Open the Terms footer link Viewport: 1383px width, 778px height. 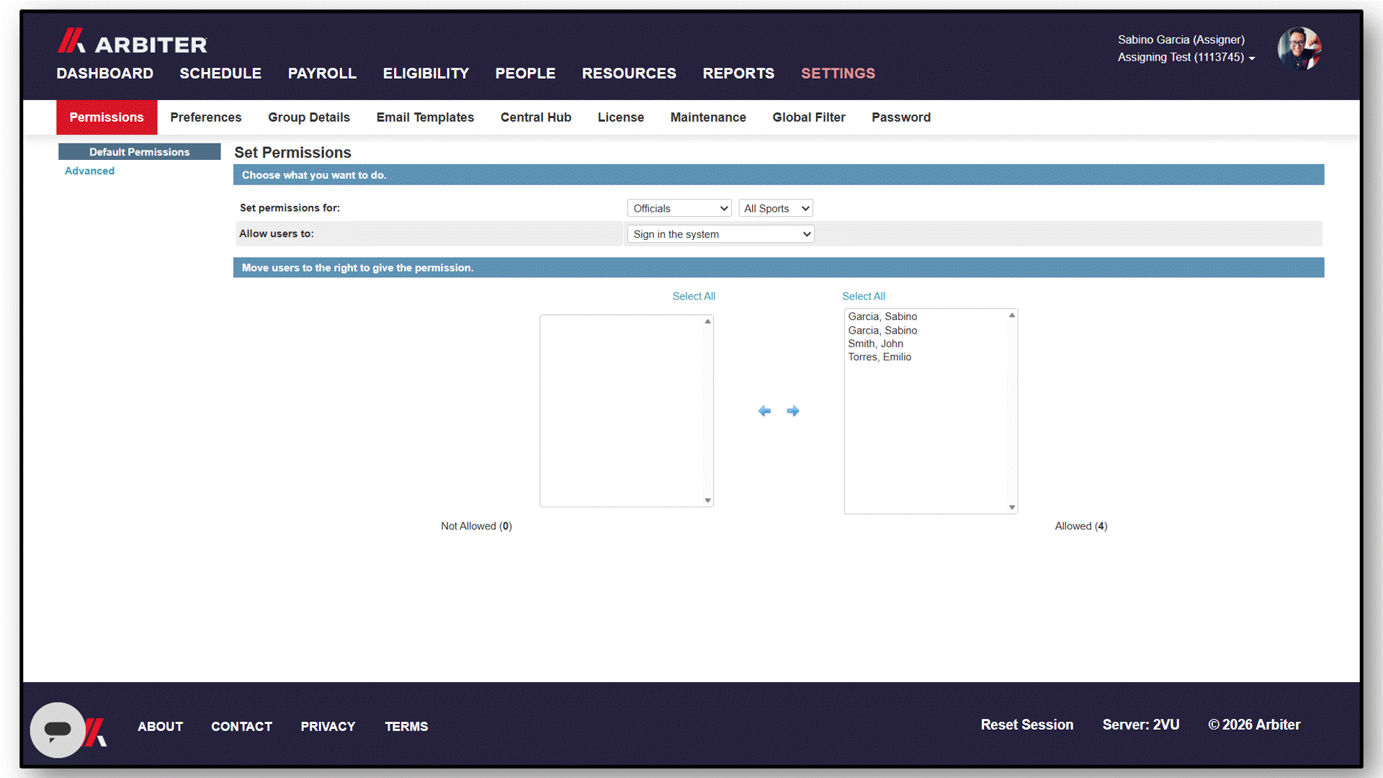click(406, 726)
